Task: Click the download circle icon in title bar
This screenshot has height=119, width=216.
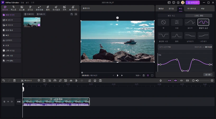Action: point(178,2)
